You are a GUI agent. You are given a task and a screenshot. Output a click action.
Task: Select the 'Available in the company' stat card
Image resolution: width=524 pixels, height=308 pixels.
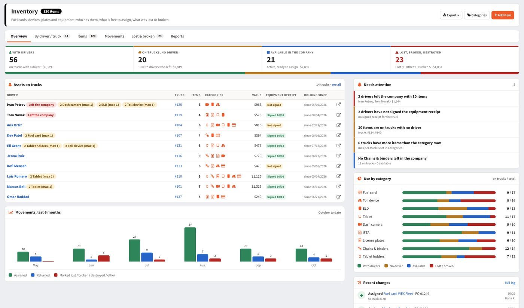click(x=326, y=59)
